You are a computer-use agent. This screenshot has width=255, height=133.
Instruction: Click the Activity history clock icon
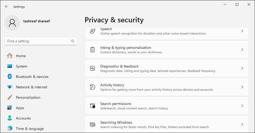92,87
